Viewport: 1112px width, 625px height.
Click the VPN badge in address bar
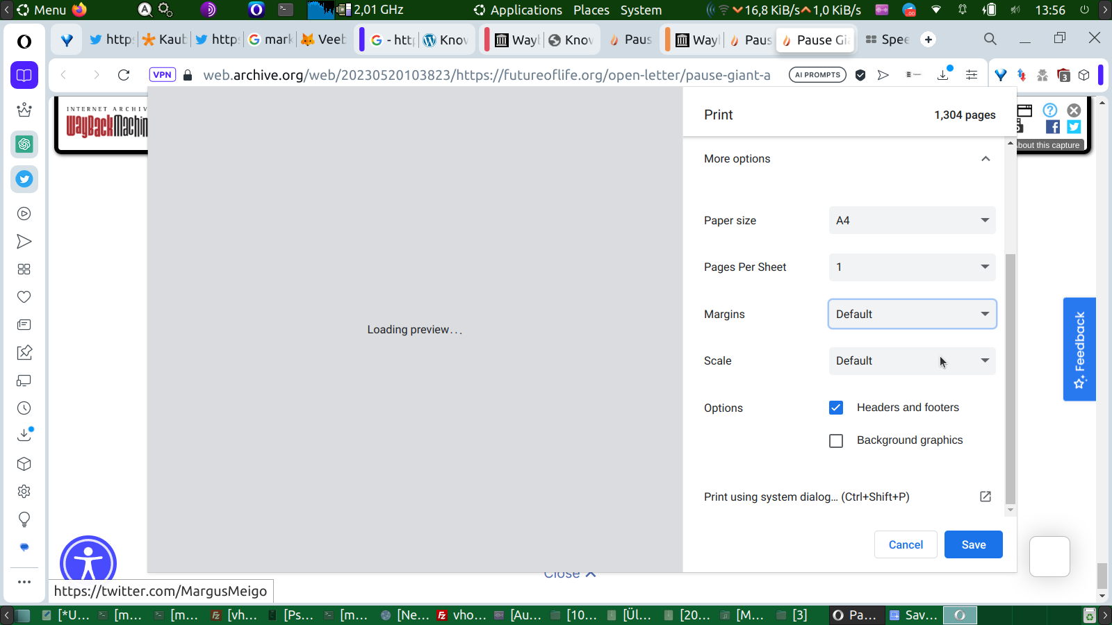pos(163,75)
